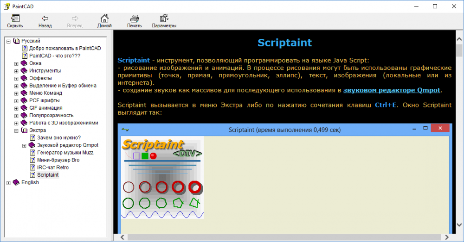Open topic IRC-чат Retro
This screenshot has height=242, width=464.
point(53,168)
